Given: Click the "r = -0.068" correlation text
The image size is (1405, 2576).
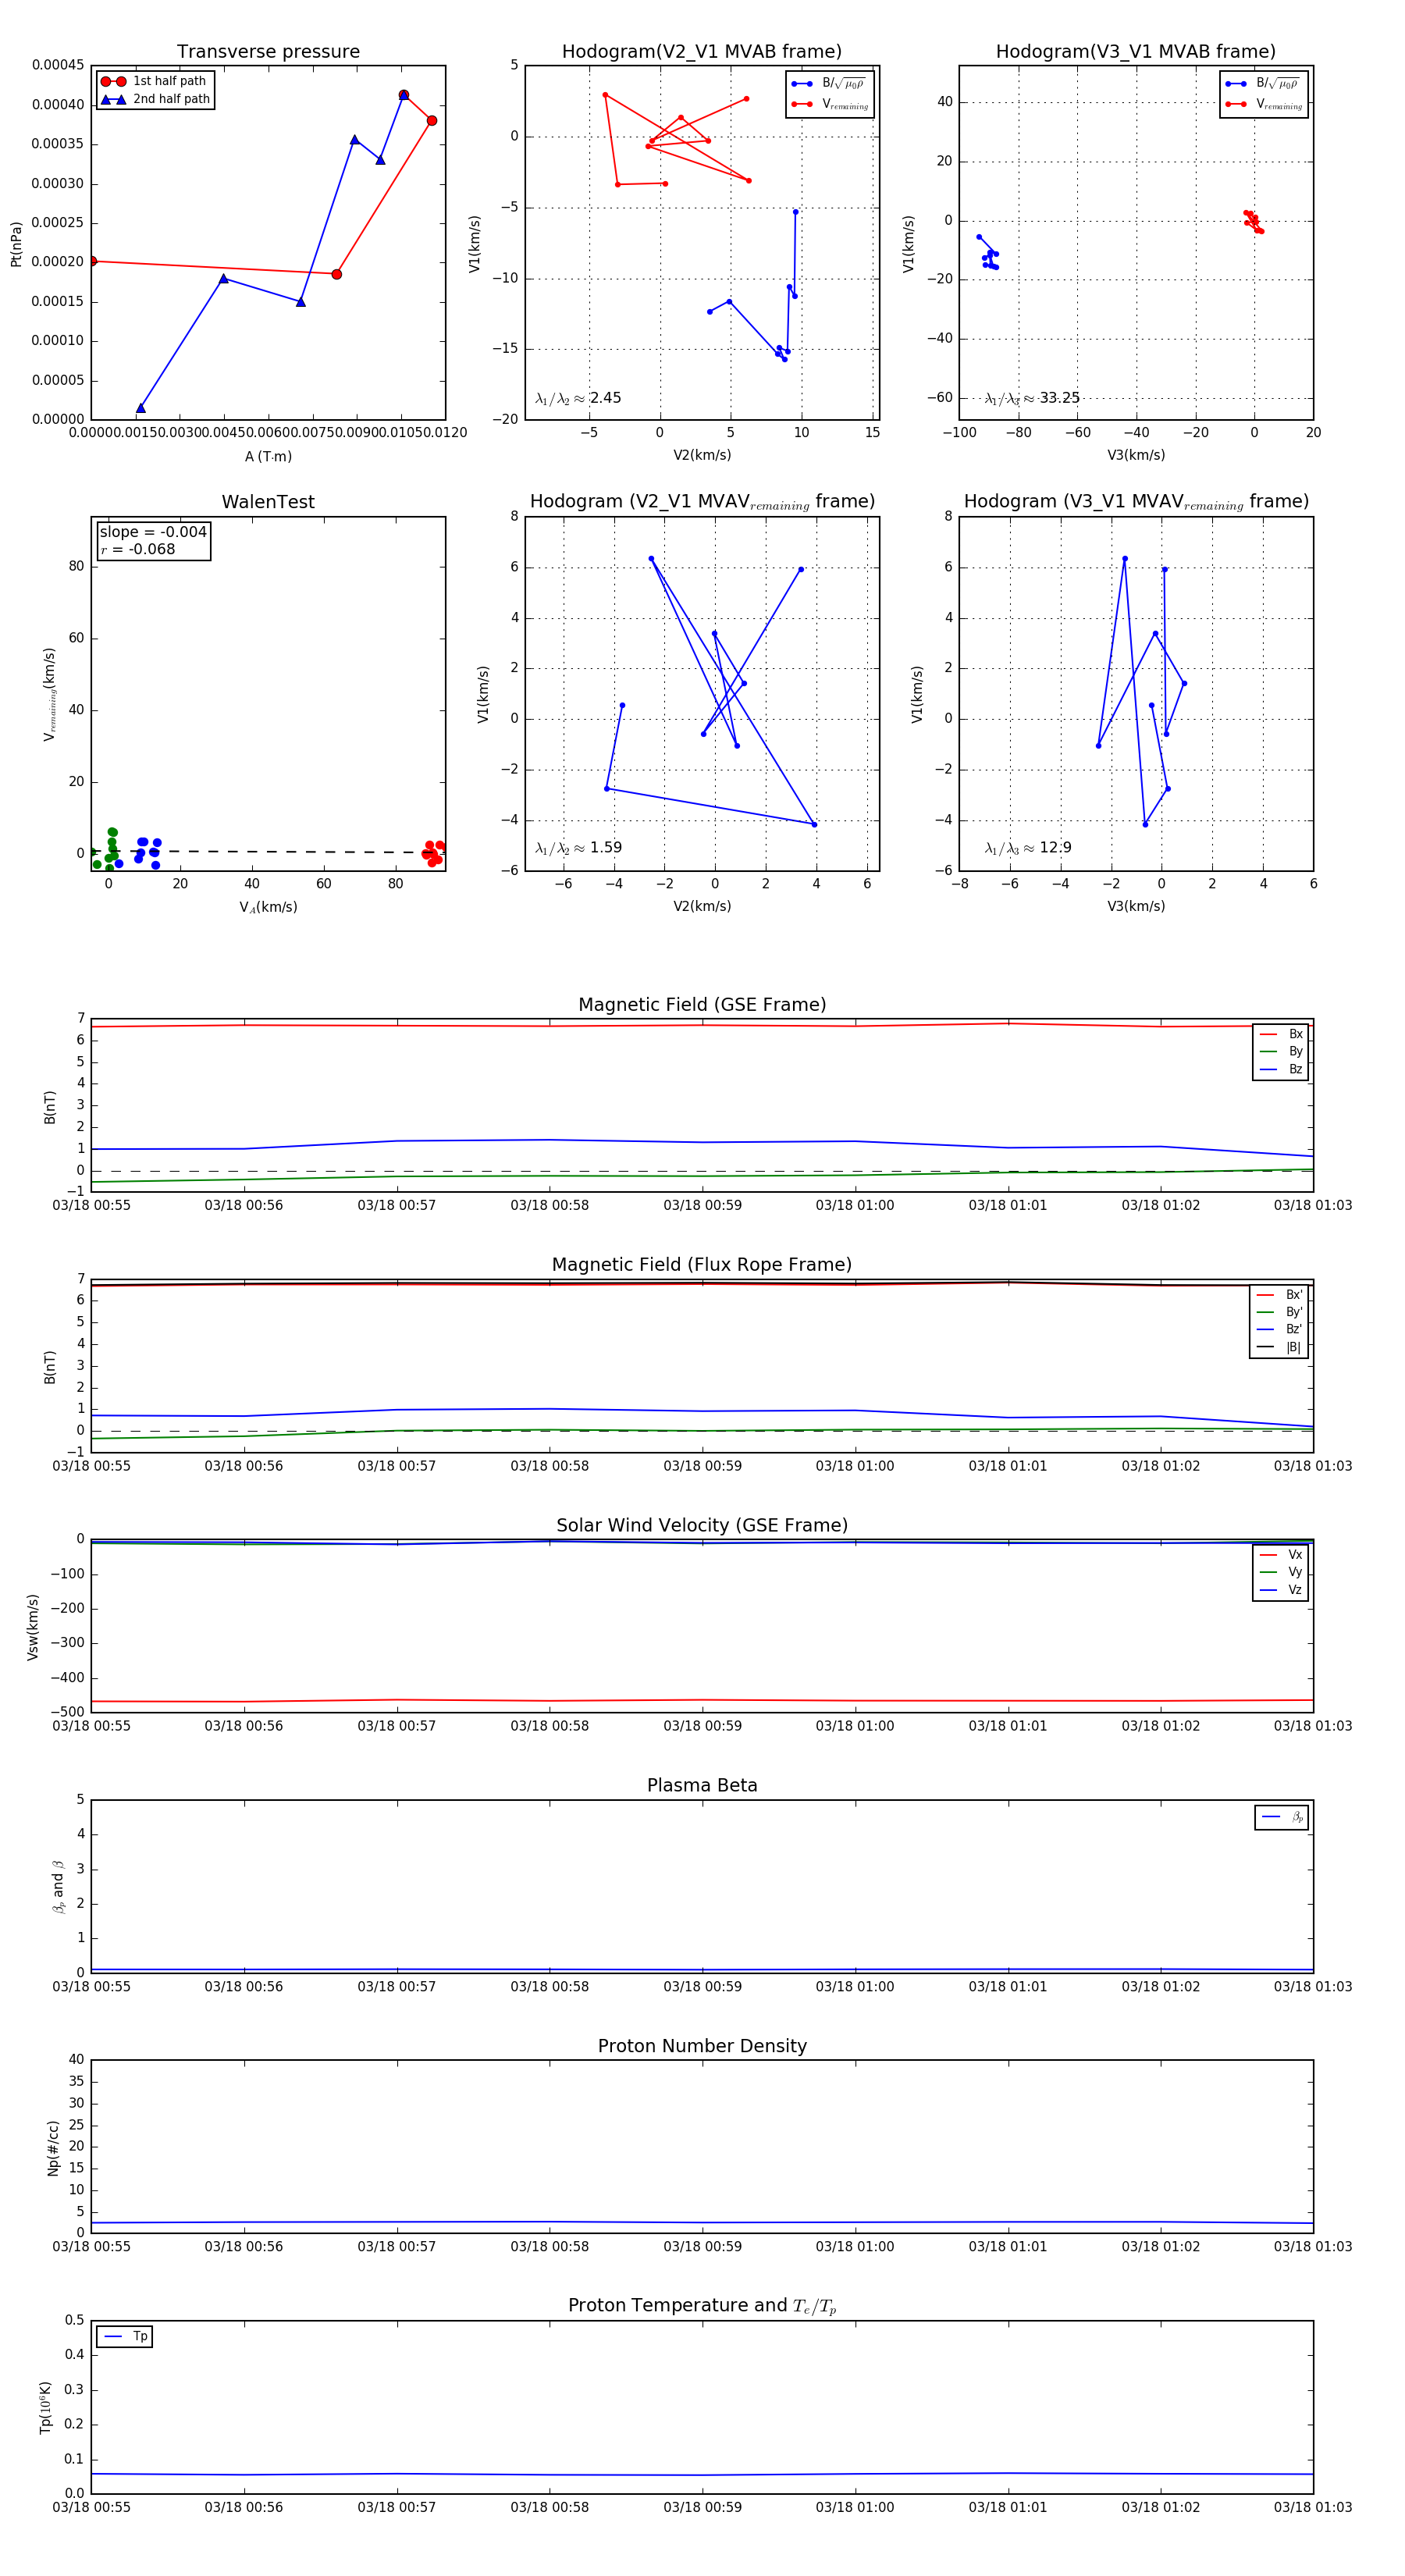Looking at the screenshot, I should click(137, 549).
